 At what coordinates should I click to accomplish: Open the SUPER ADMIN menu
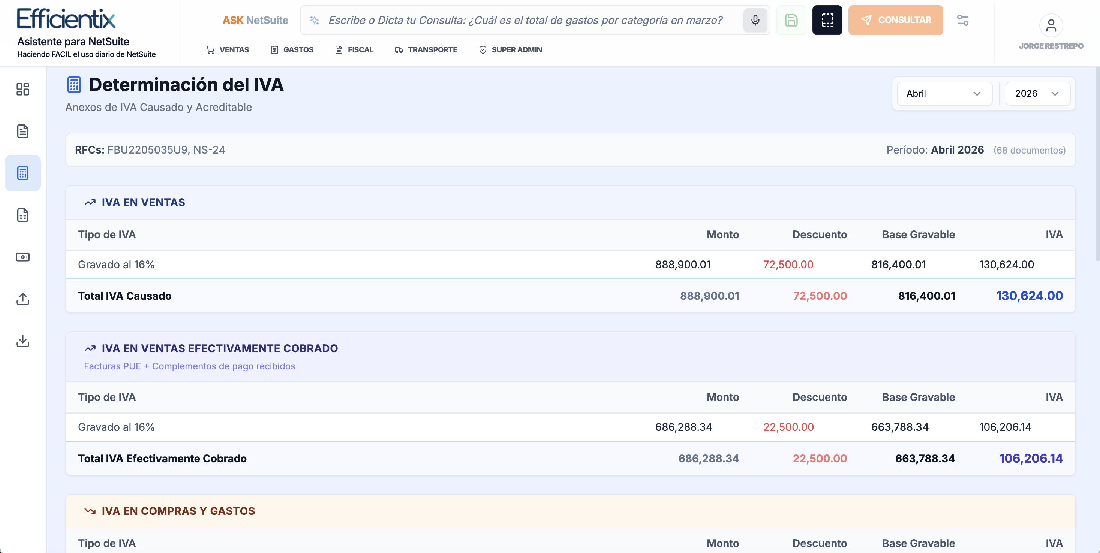coord(510,50)
